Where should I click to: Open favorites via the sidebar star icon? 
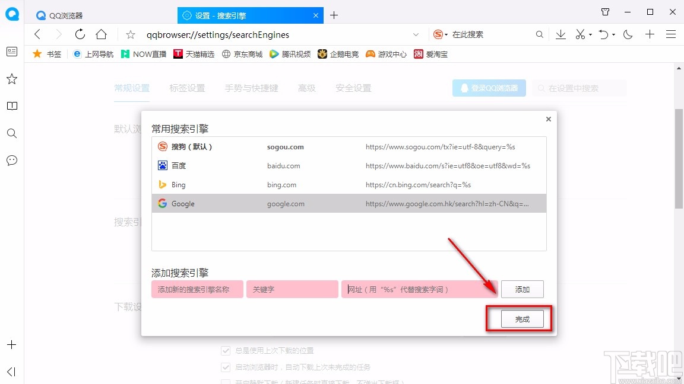click(11, 78)
